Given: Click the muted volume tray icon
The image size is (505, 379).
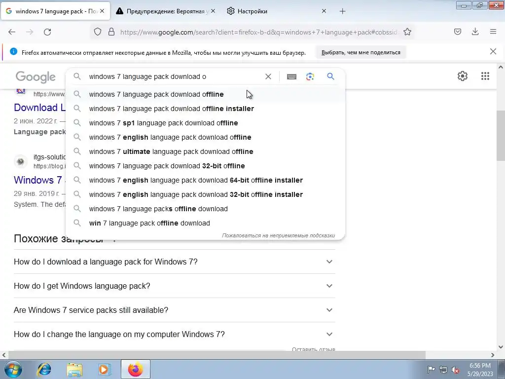Looking at the screenshot, I should click(x=455, y=370).
